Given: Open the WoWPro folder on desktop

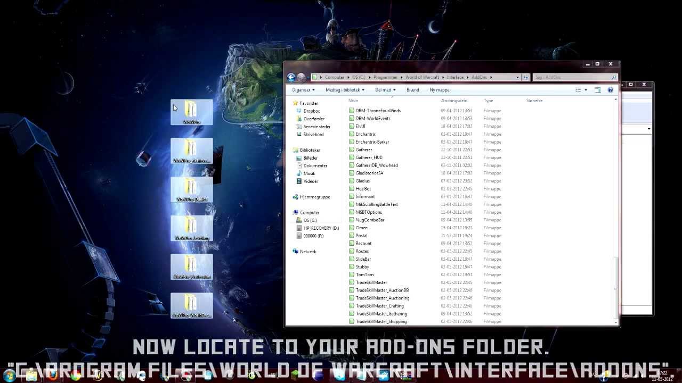Looking at the screenshot, I should [192, 112].
